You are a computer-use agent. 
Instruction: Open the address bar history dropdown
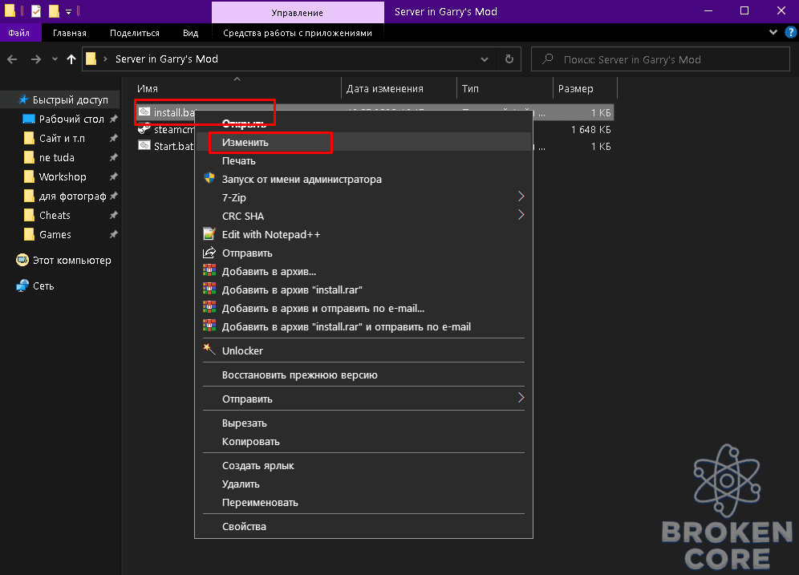(484, 59)
